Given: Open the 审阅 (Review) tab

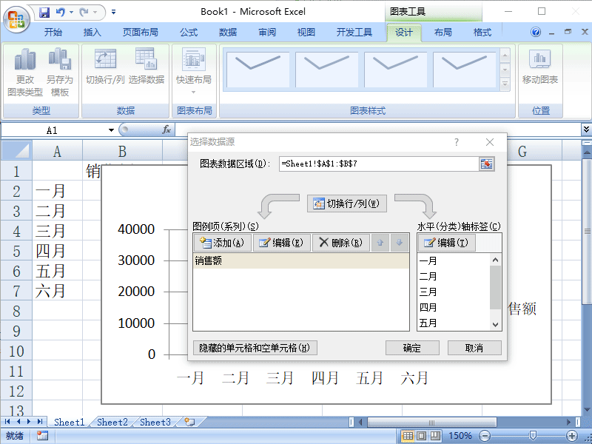Looking at the screenshot, I should [267, 33].
